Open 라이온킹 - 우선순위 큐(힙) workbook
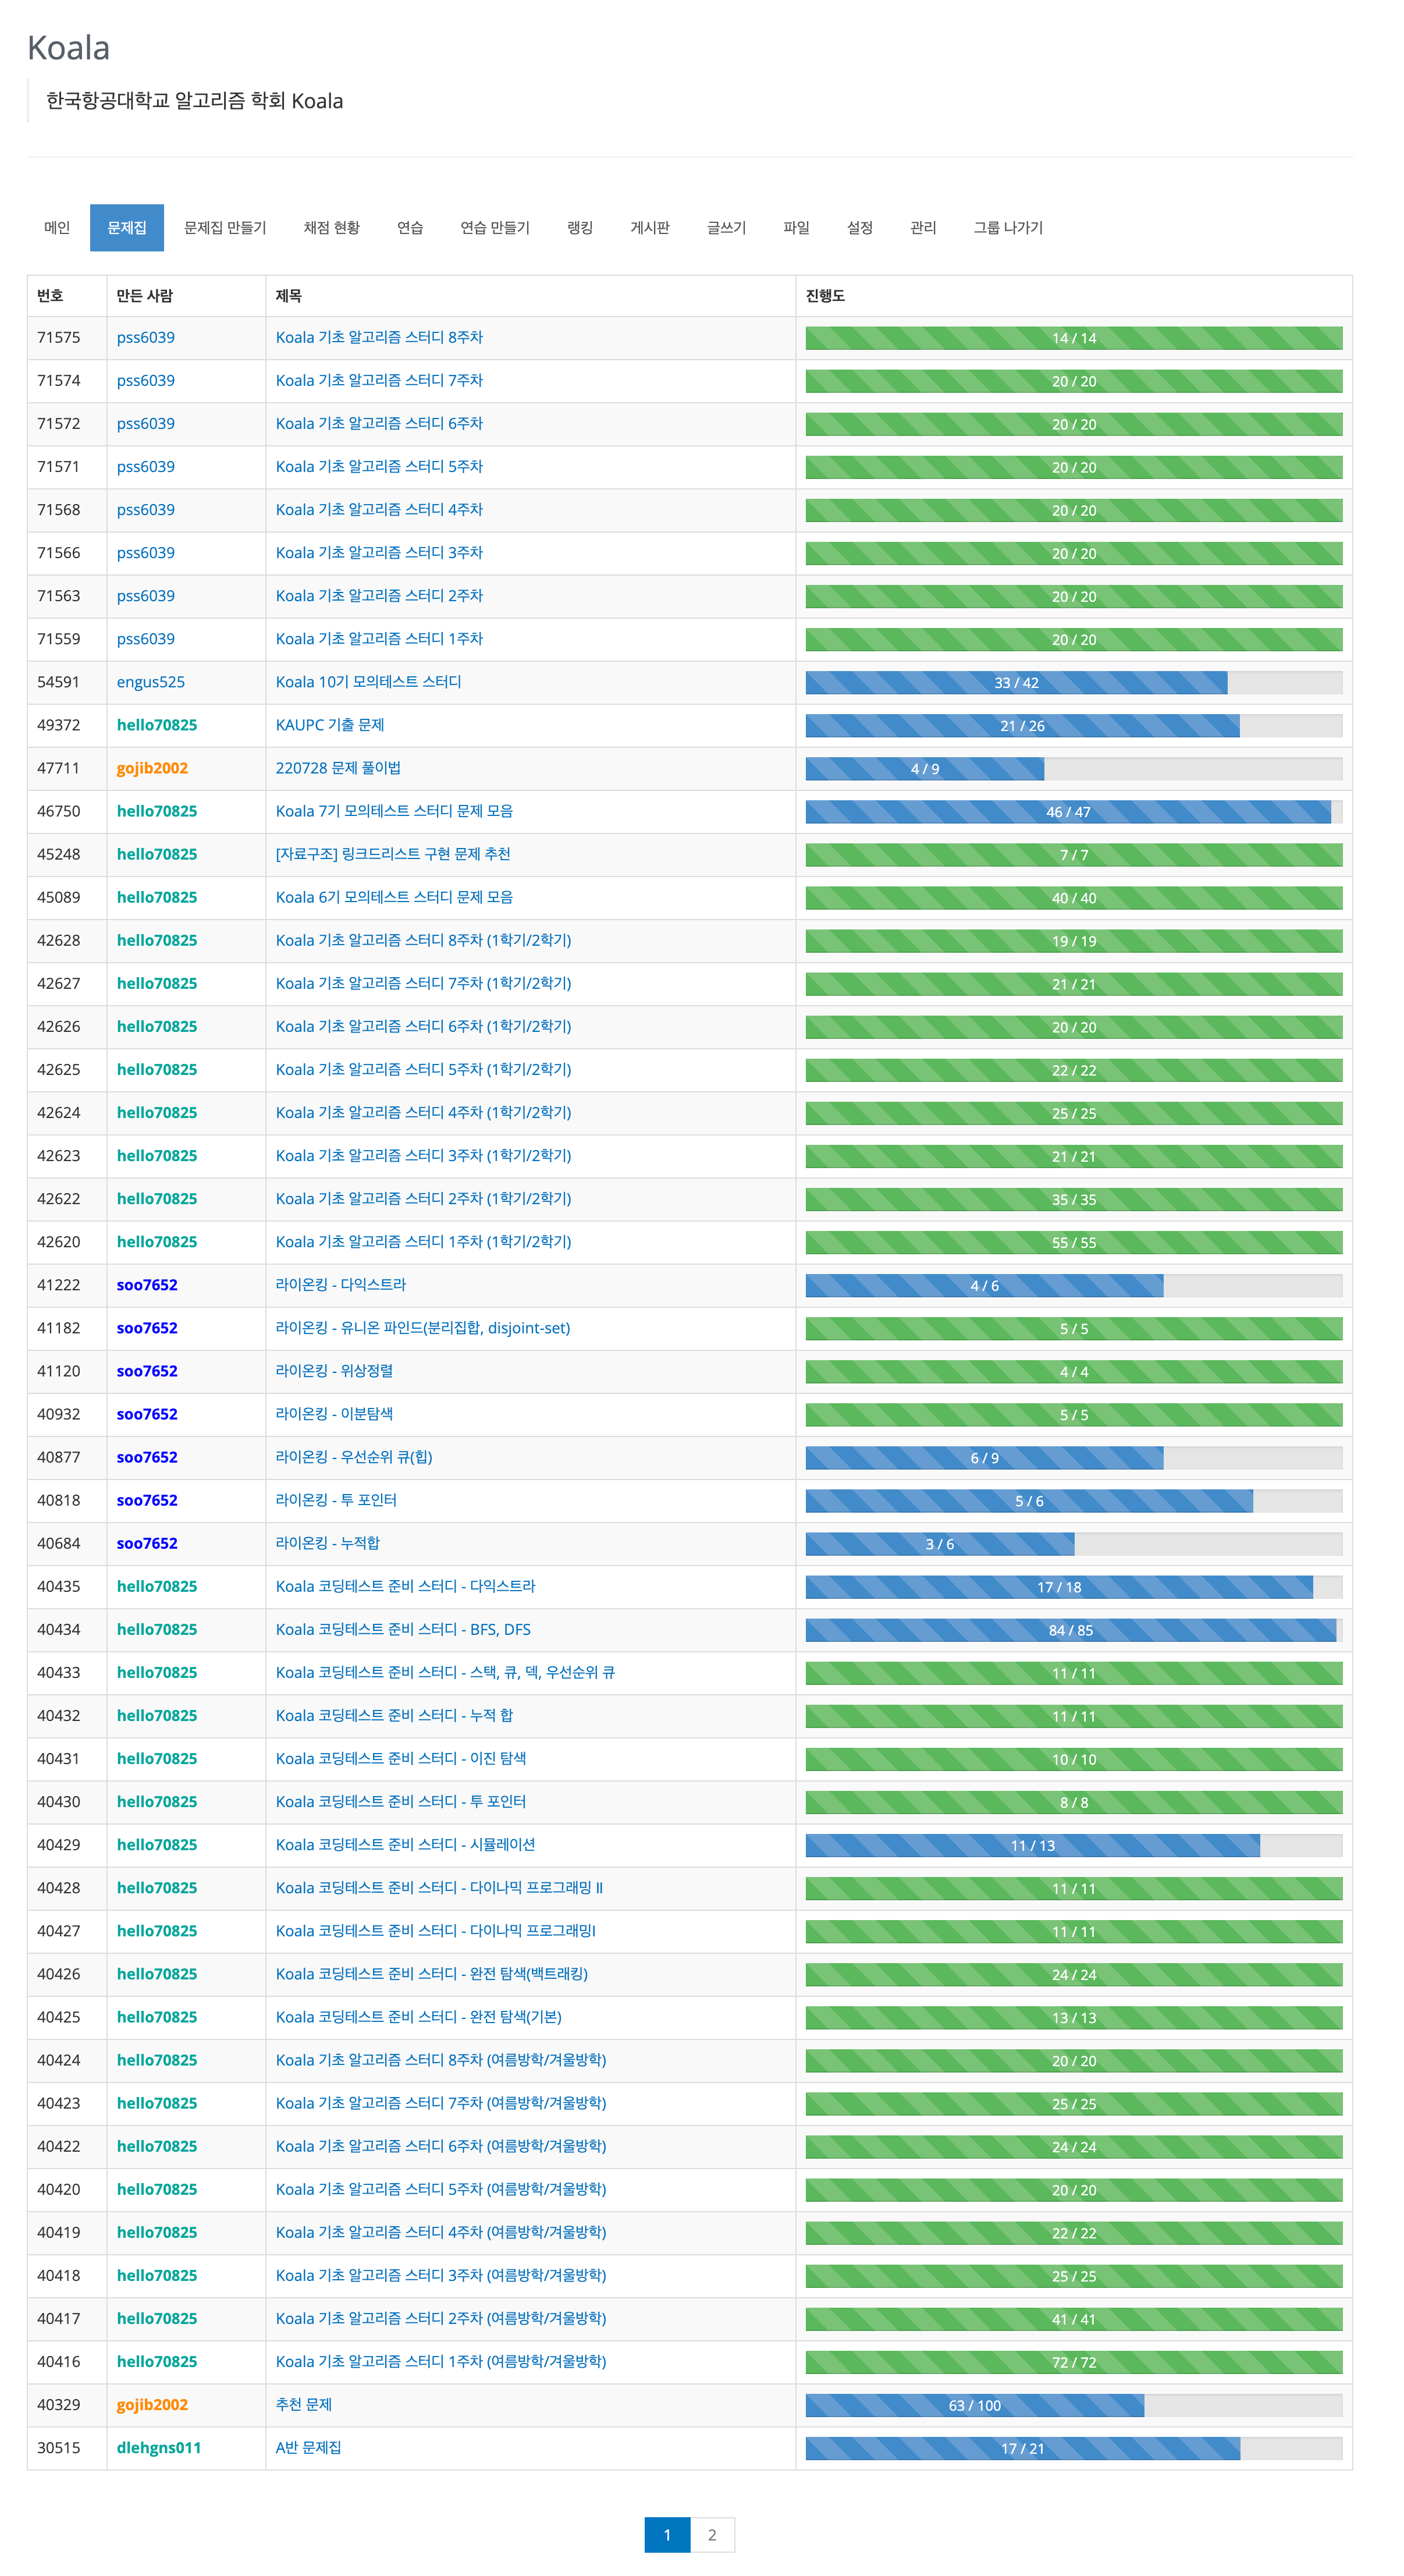Viewport: 1404px width, 2576px height. click(354, 1457)
